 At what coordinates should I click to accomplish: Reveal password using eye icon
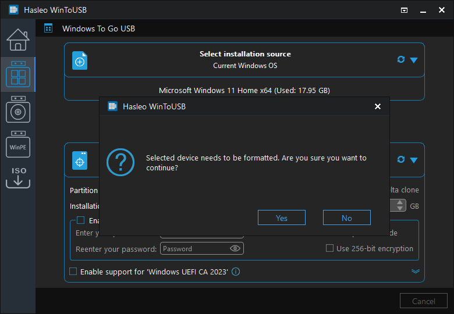coord(235,248)
